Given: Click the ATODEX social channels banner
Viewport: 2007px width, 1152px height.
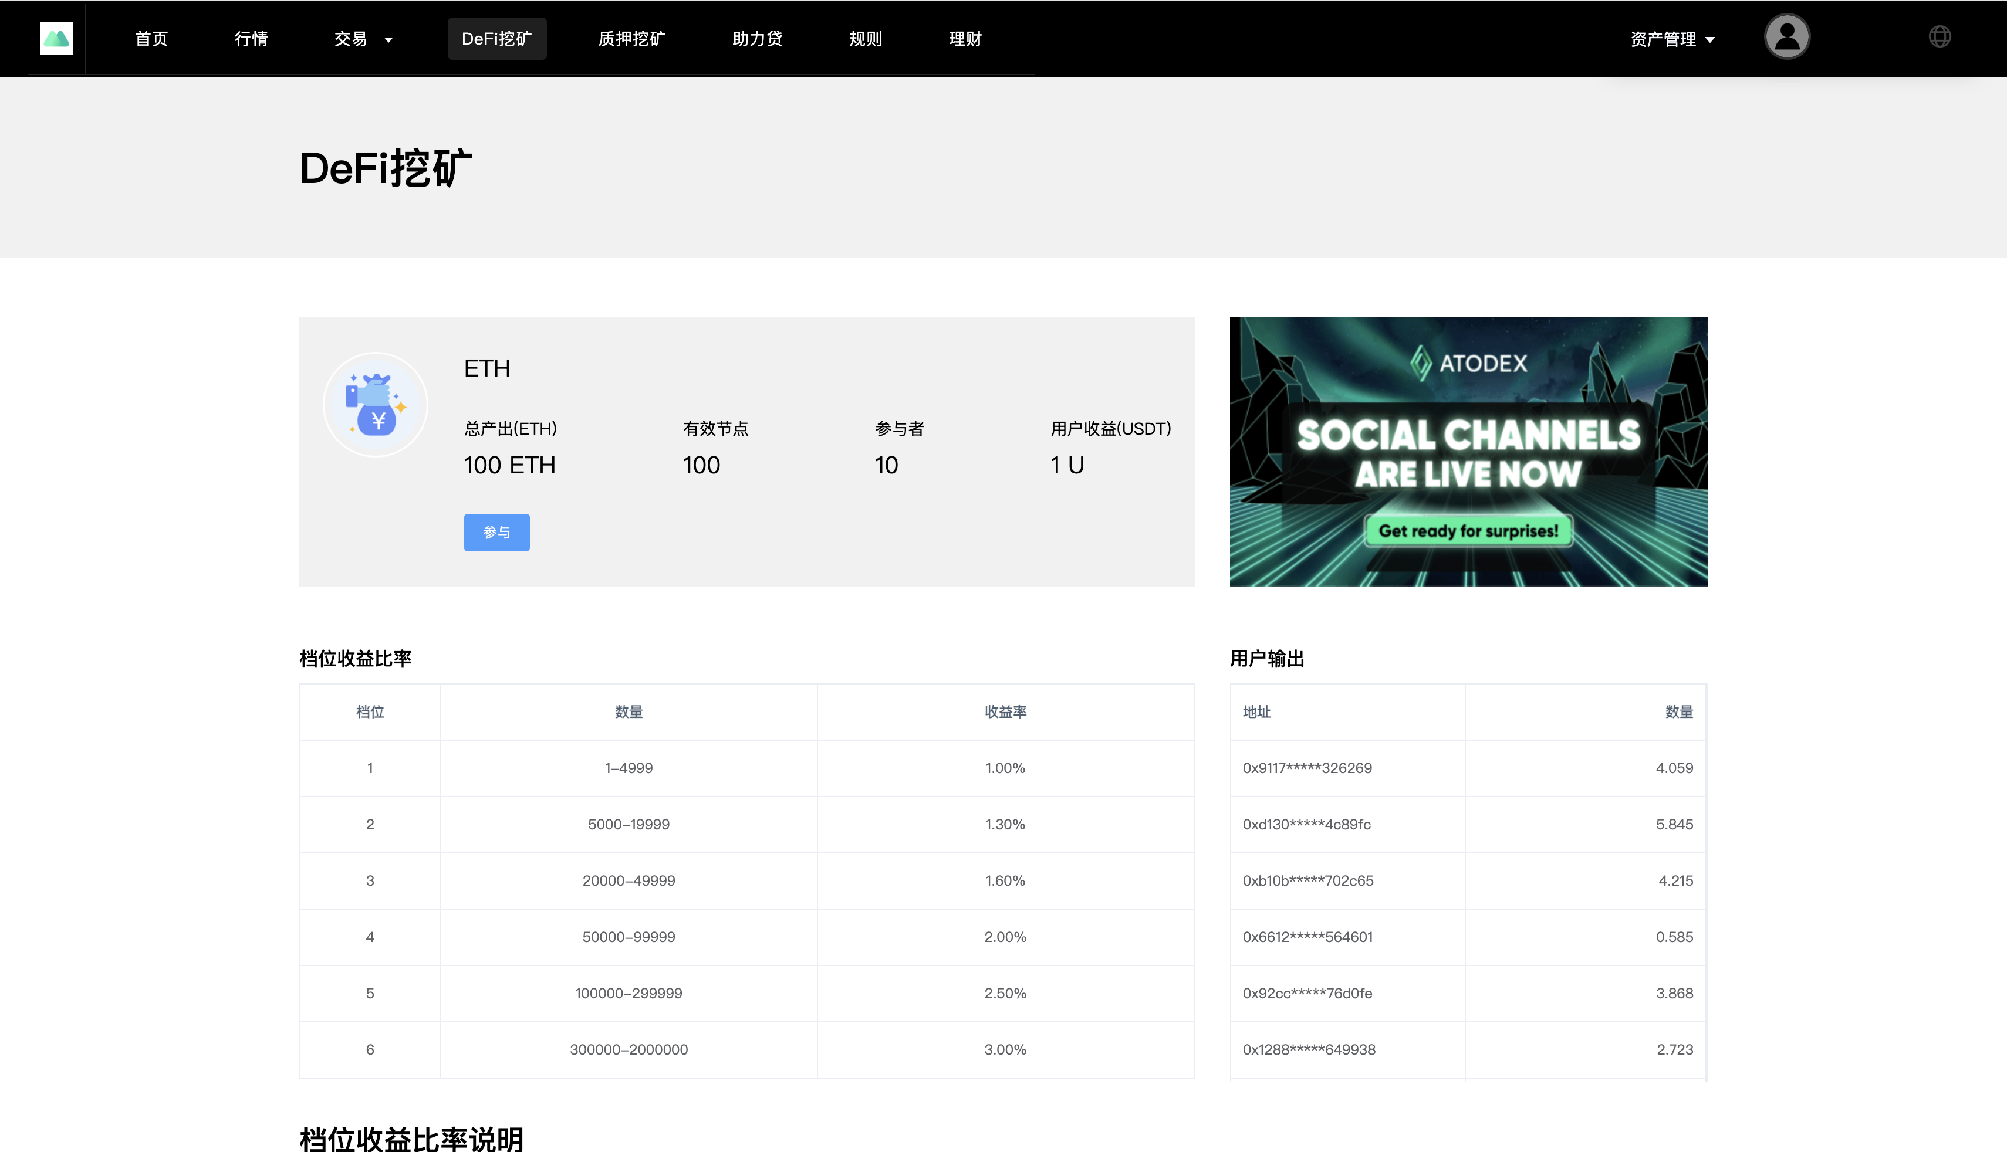Looking at the screenshot, I should [x=1468, y=451].
